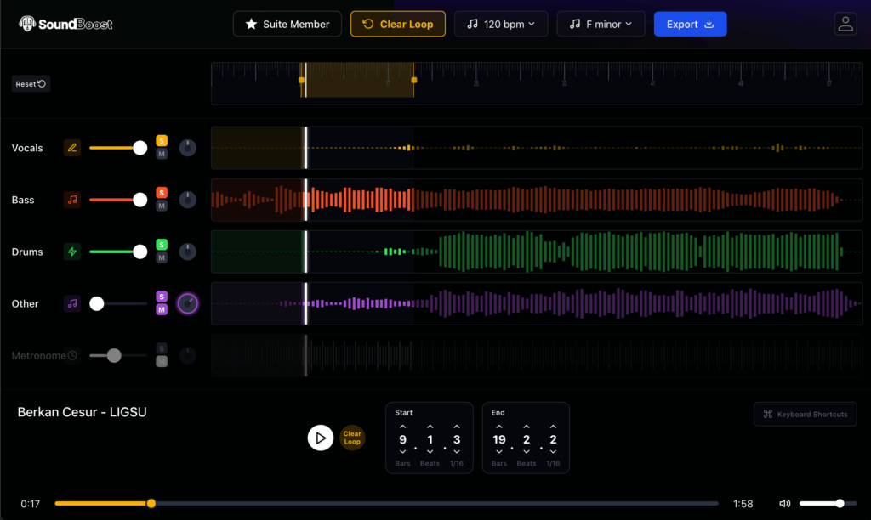
Task: Click the Other track music icon
Action: pos(72,303)
